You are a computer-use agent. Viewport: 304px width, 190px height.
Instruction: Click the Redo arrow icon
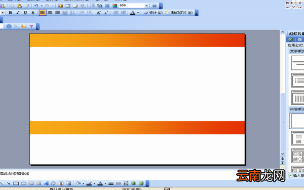pos(47,6)
